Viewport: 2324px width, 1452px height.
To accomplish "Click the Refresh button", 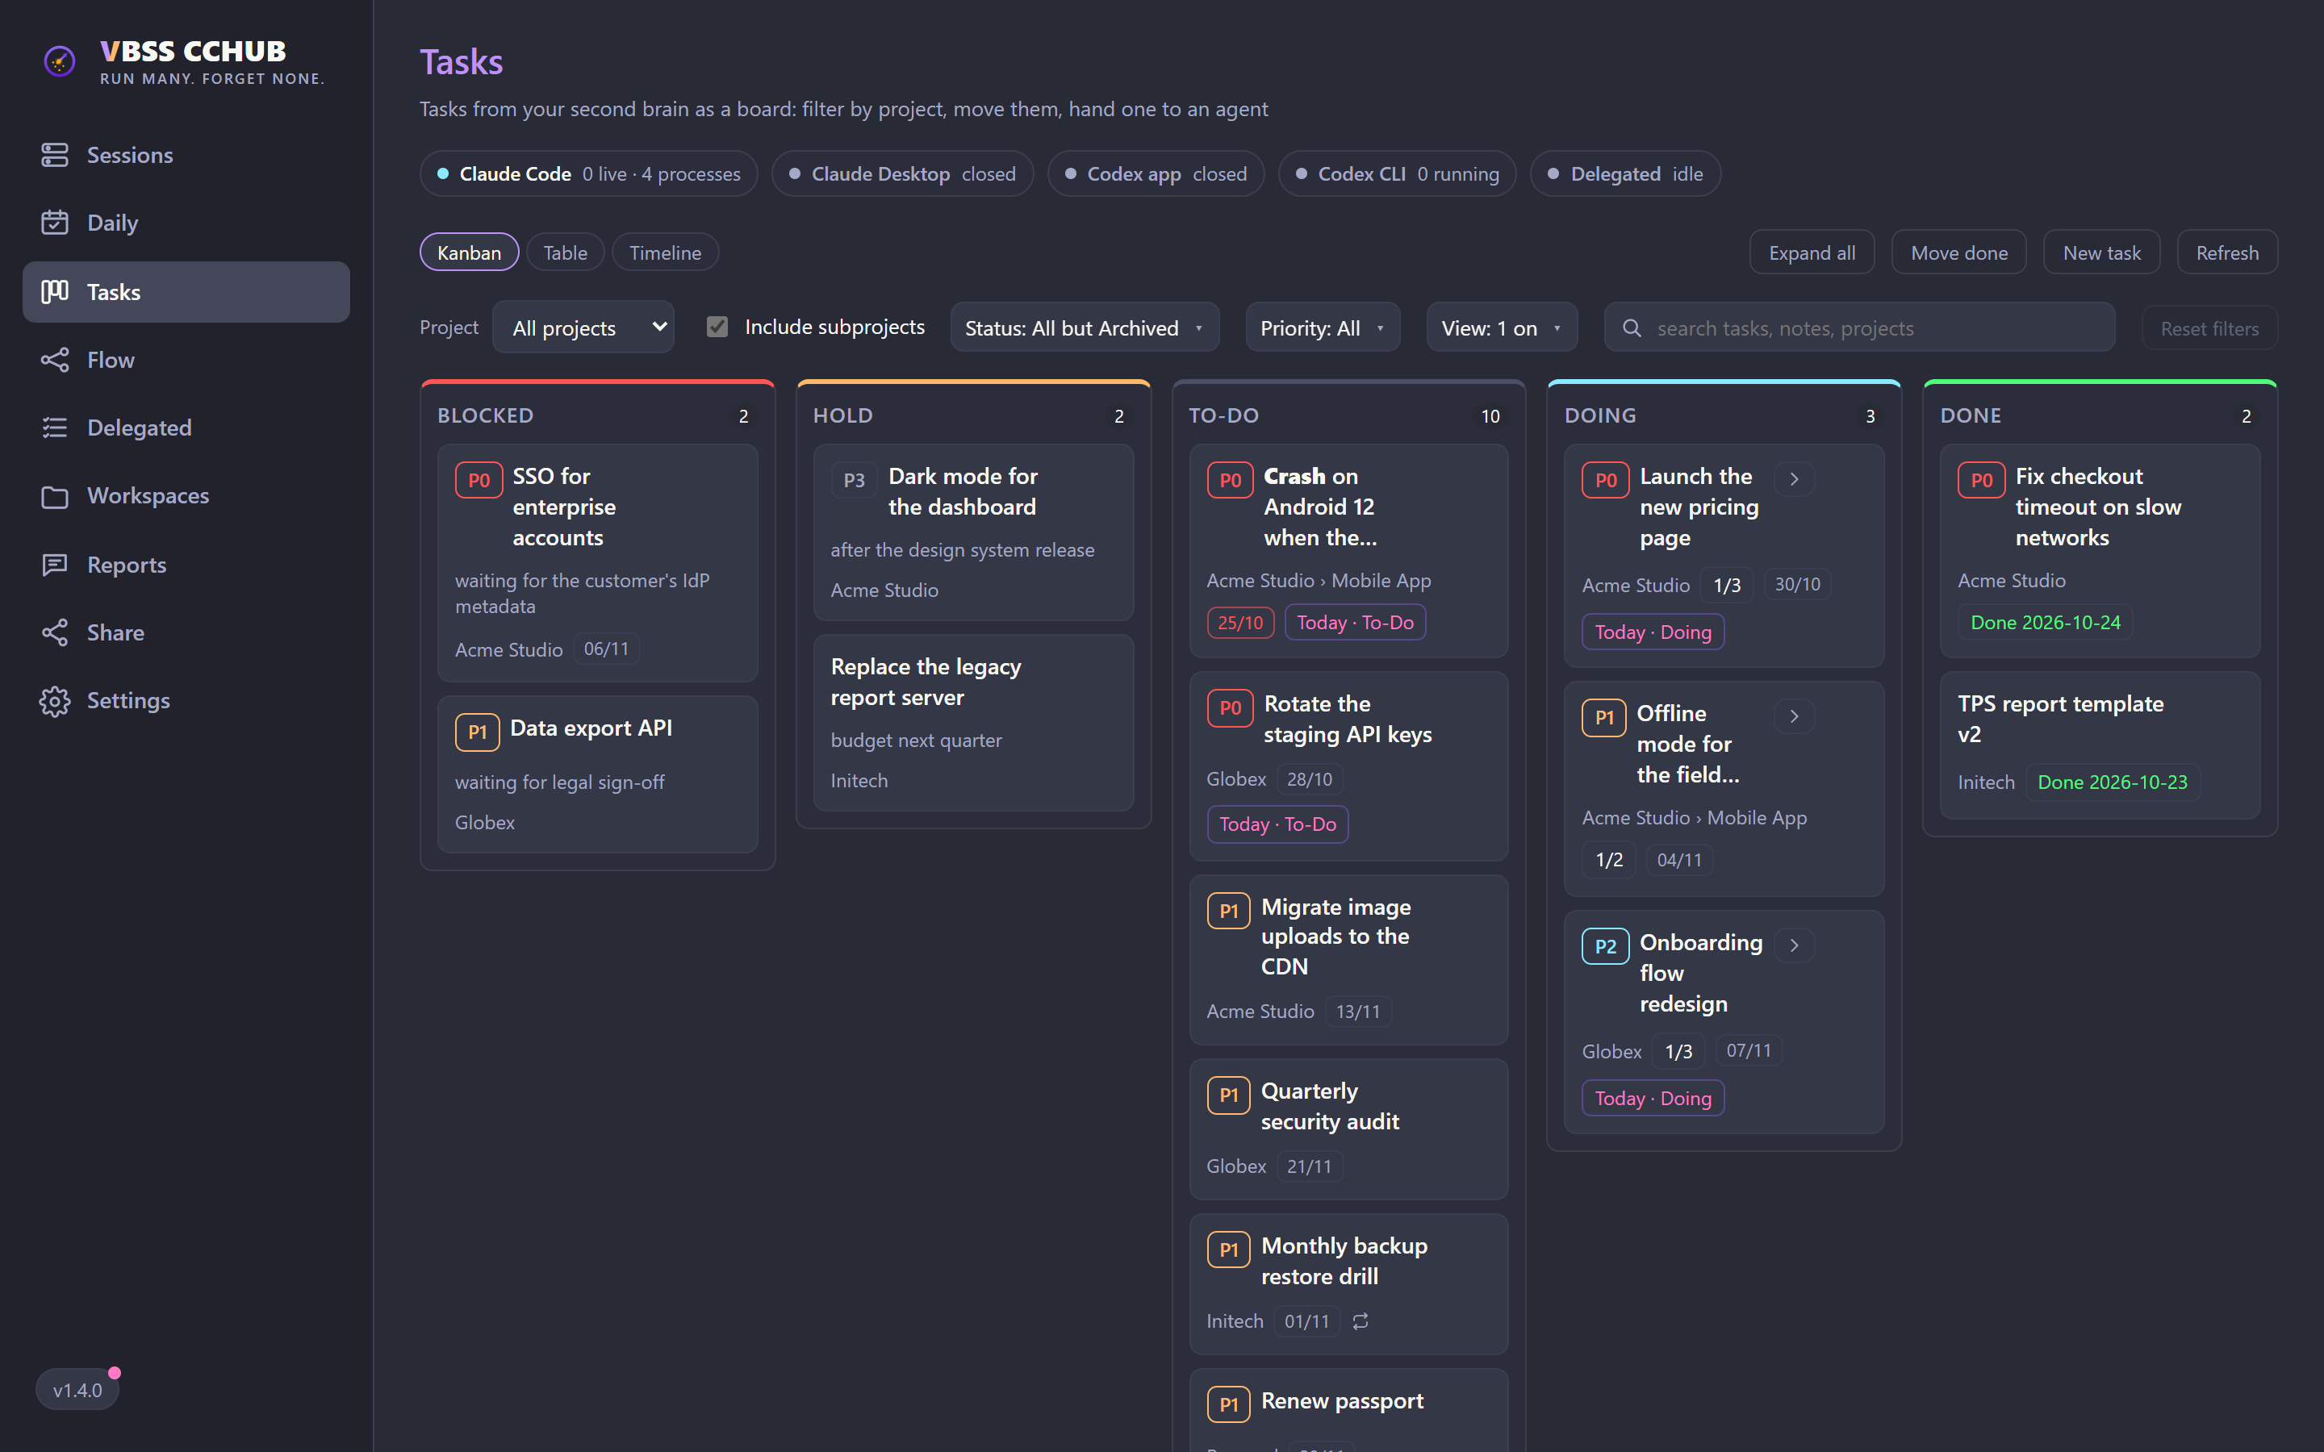I will point(2227,252).
